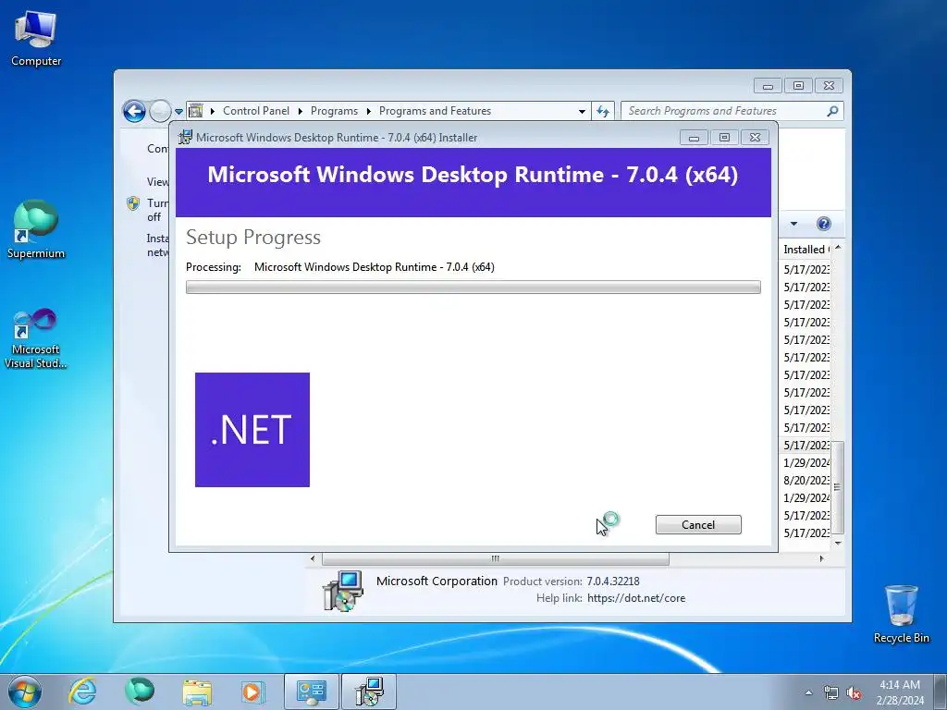Refresh the Programs and Features view
947x710 pixels.
click(x=603, y=111)
